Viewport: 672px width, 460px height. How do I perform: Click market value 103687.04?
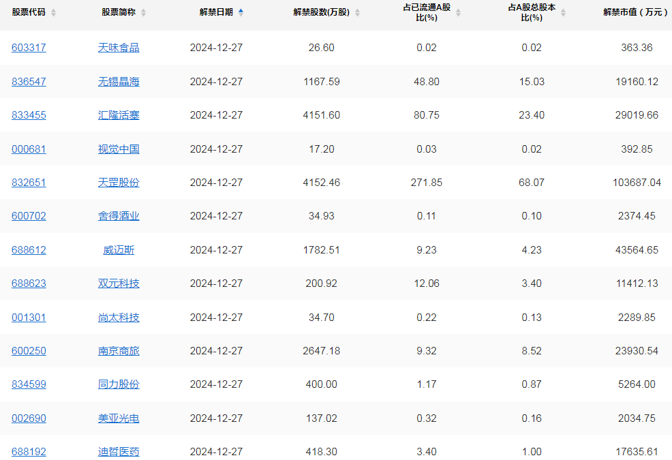tap(637, 182)
